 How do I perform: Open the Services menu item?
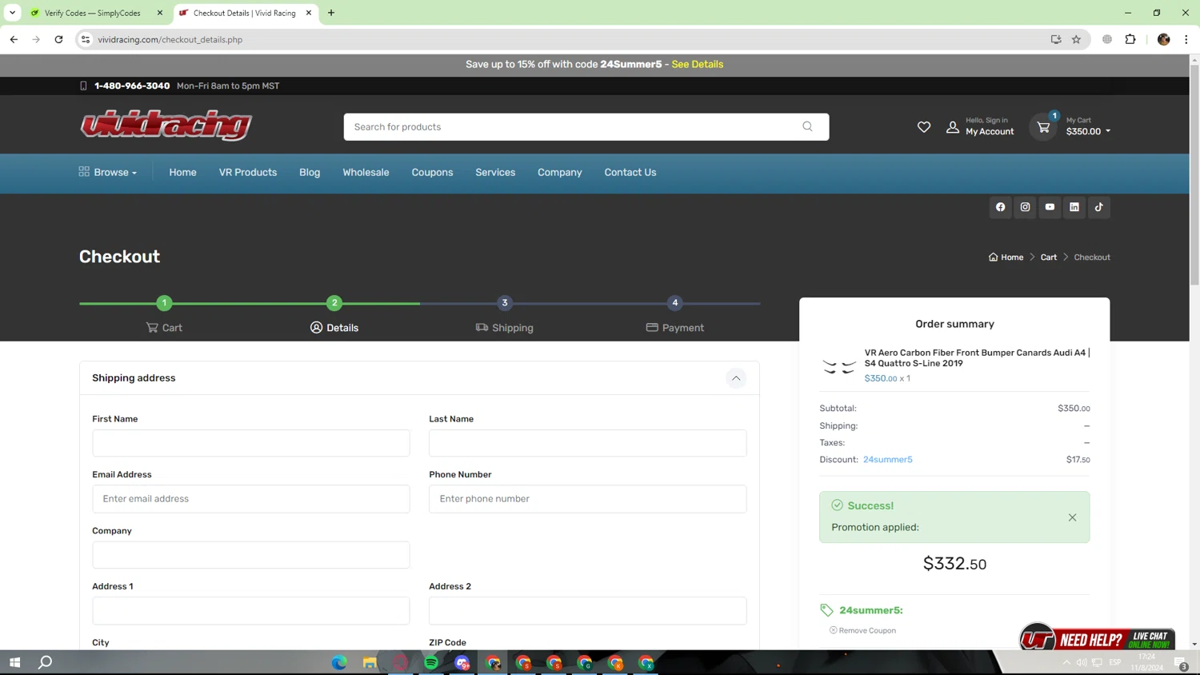pos(495,172)
